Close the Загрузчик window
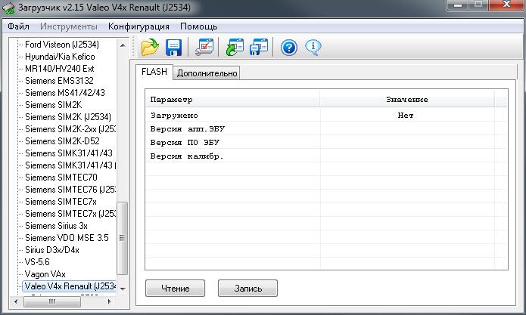 (506, 5)
